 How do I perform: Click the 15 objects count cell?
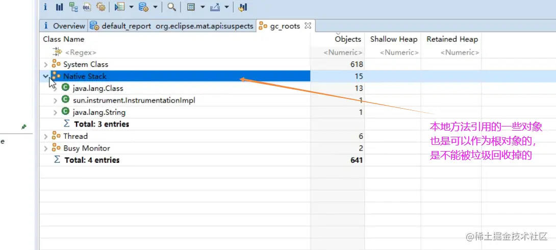click(359, 76)
